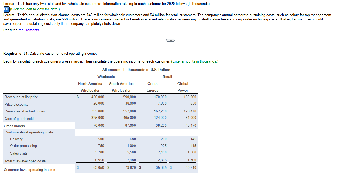
Task: Click 'Price discounts' row label
Action: click(x=16, y=104)
